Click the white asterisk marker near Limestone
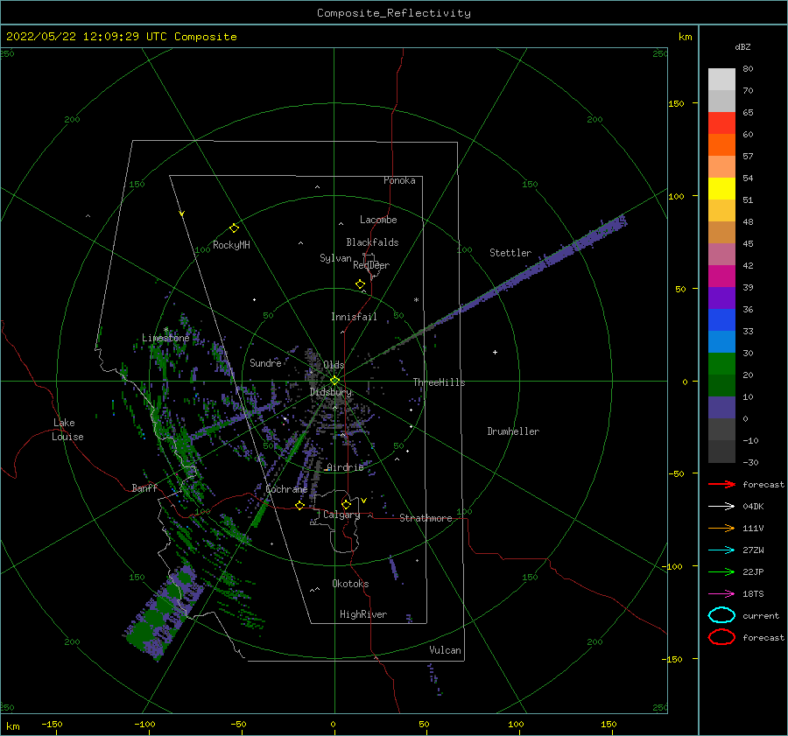 tap(165, 330)
